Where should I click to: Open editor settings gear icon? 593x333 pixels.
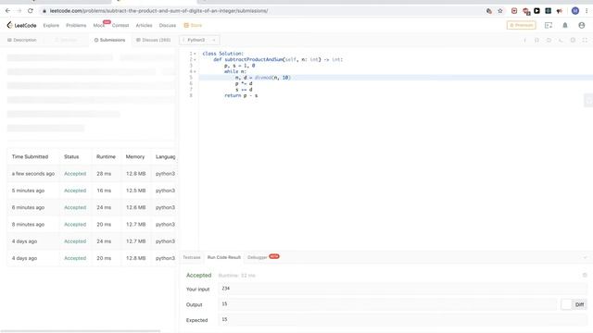(573, 40)
